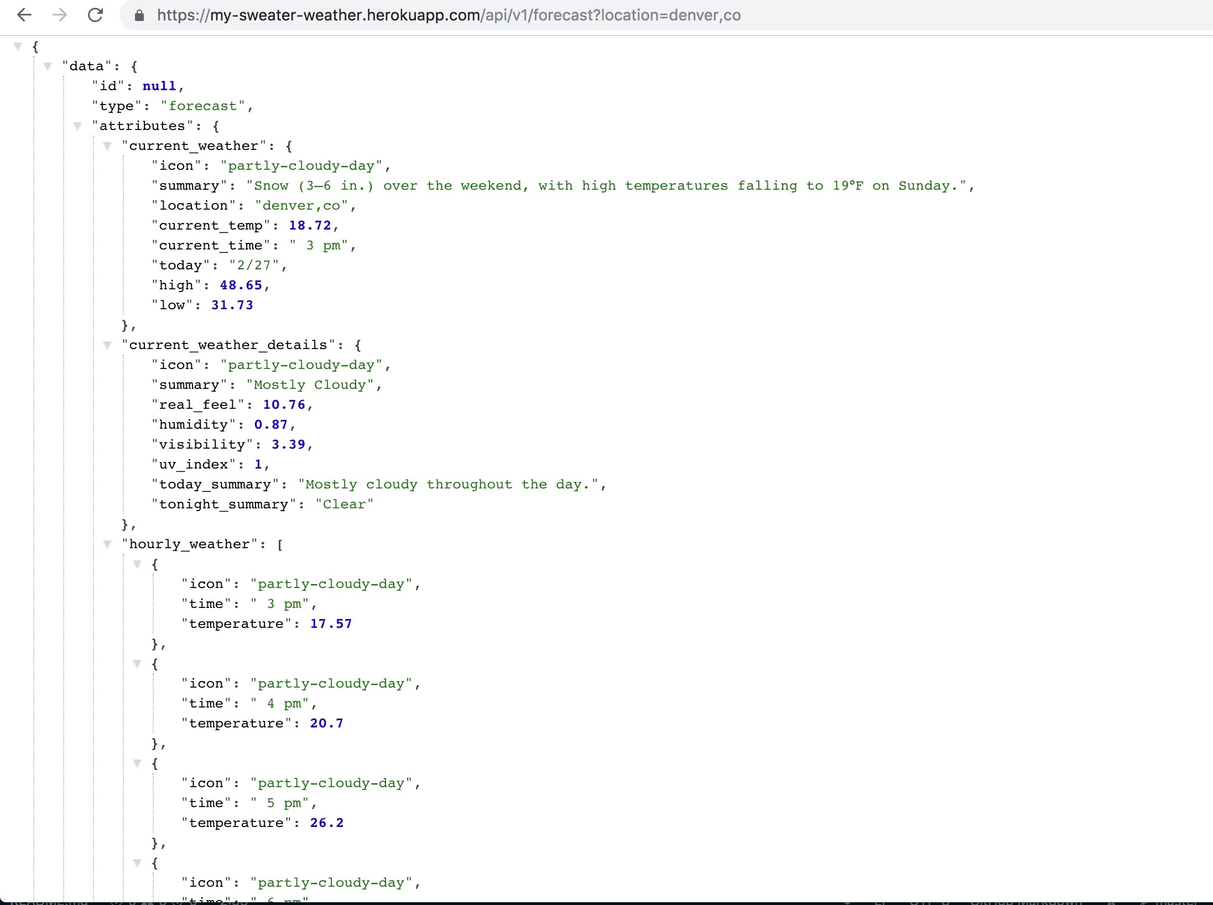This screenshot has height=905, width=1213.
Task: Collapse the 4 pm hourly entry
Action: click(137, 664)
